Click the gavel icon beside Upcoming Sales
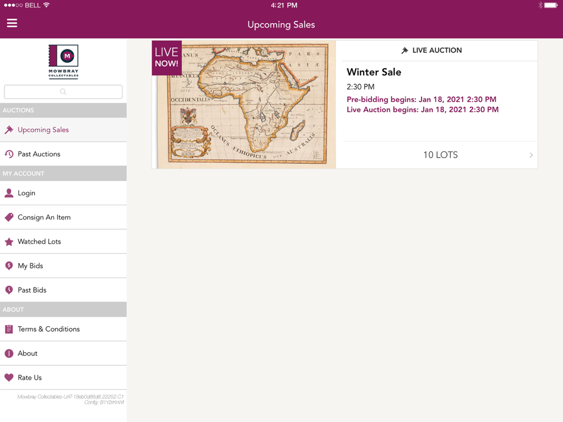This screenshot has width=563, height=422. 9,130
